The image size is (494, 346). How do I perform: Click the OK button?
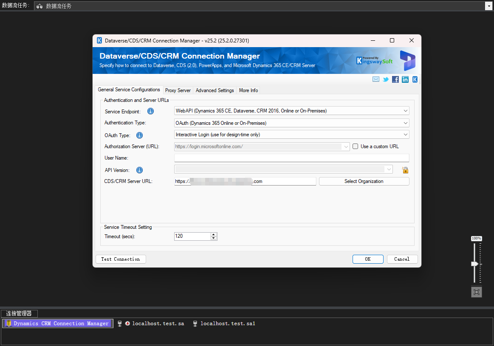tap(368, 259)
